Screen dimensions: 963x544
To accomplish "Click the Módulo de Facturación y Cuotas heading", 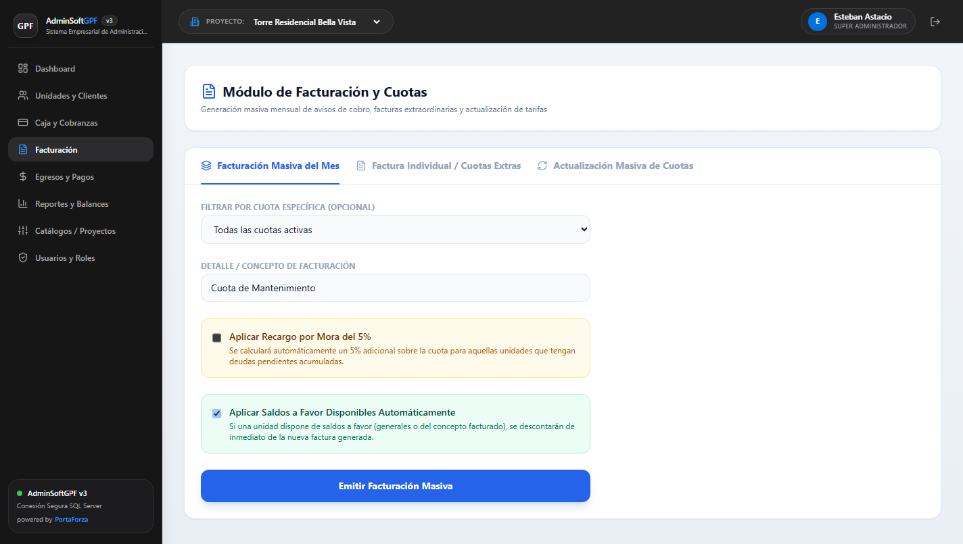I will (325, 92).
